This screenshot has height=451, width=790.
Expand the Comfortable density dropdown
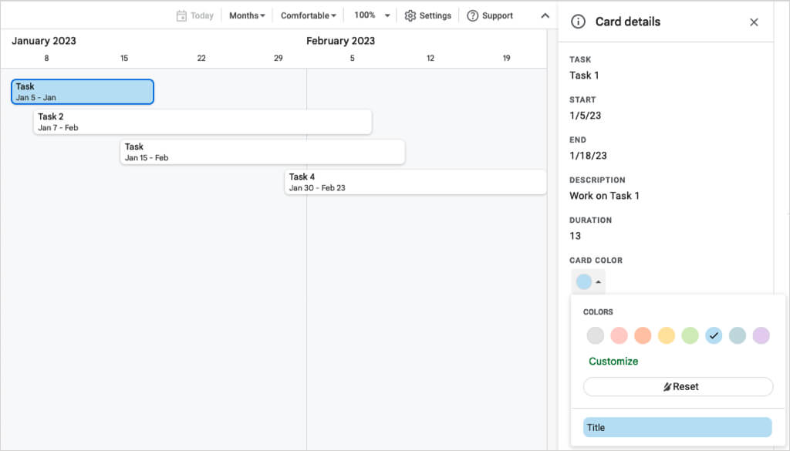[308, 15]
